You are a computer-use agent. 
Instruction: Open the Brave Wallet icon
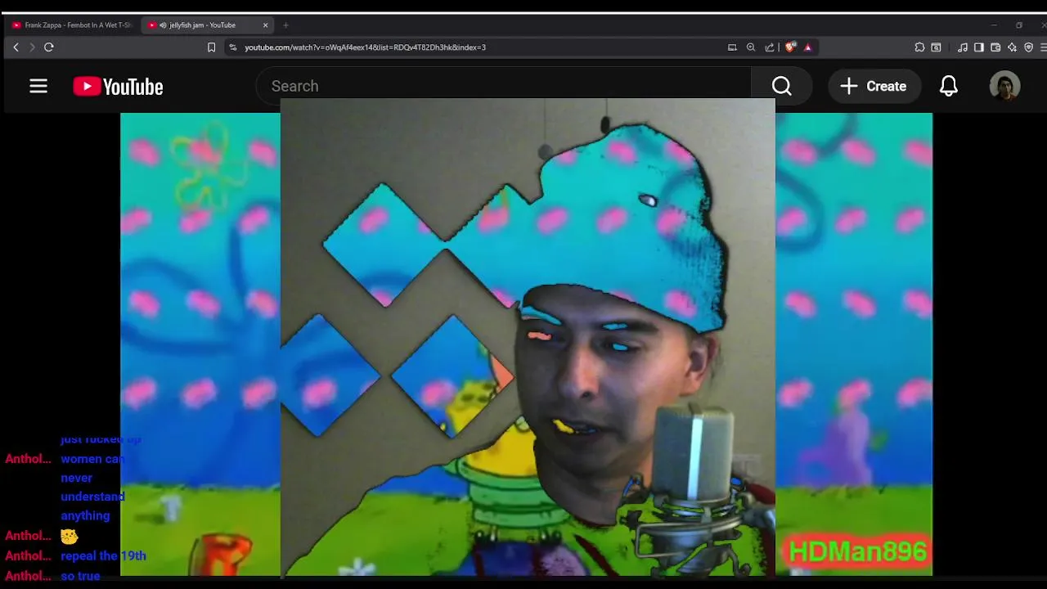[995, 47]
